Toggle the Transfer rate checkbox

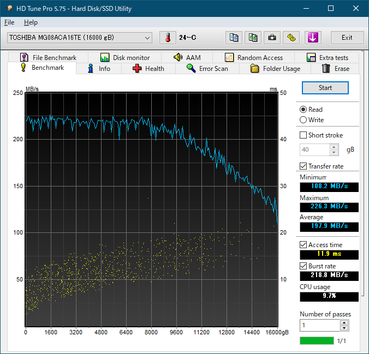pos(303,166)
